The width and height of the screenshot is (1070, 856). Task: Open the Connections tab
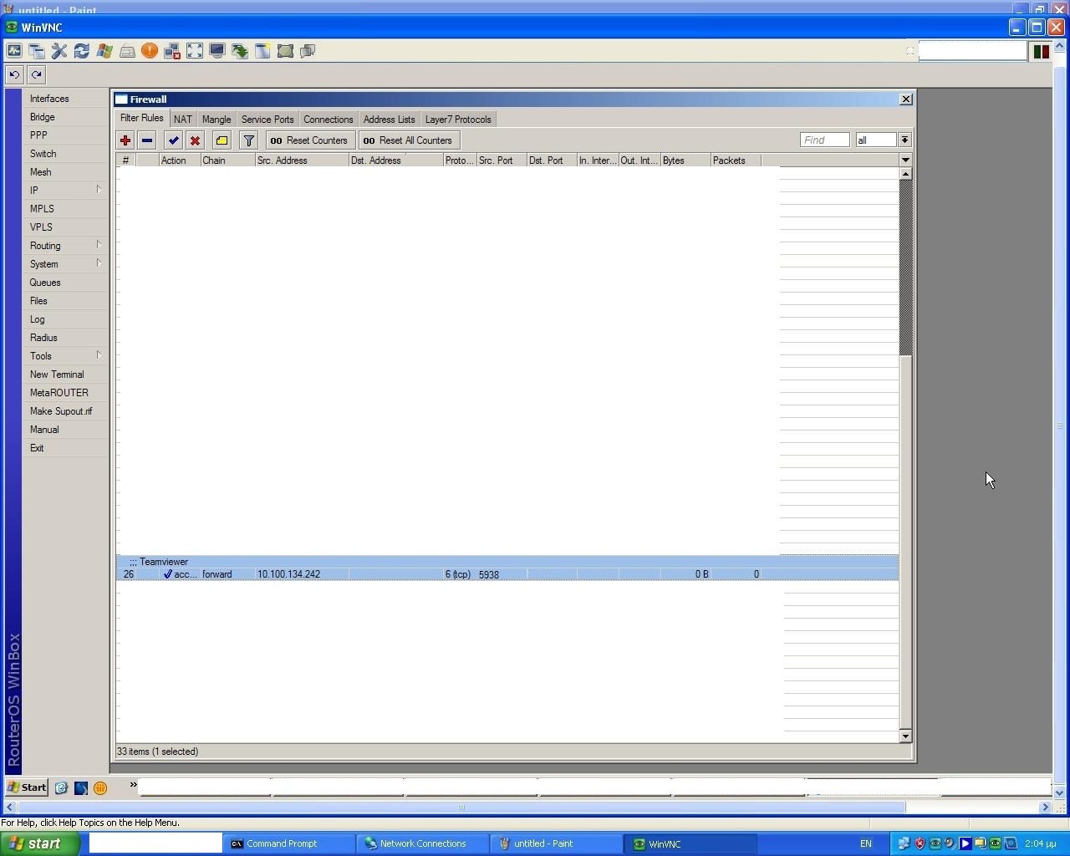click(329, 120)
